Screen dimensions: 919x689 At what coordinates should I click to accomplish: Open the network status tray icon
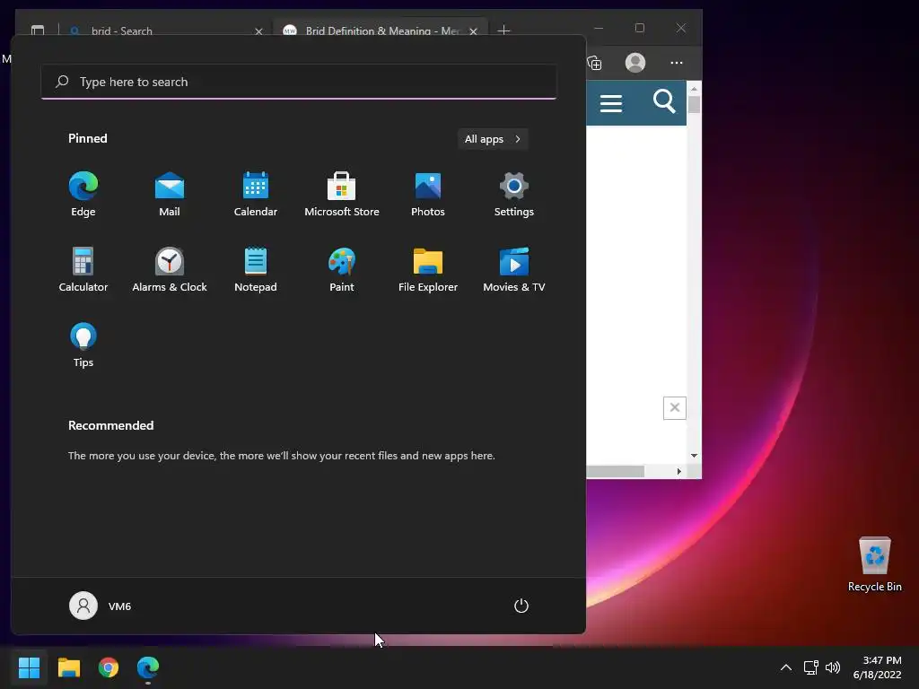(810, 667)
